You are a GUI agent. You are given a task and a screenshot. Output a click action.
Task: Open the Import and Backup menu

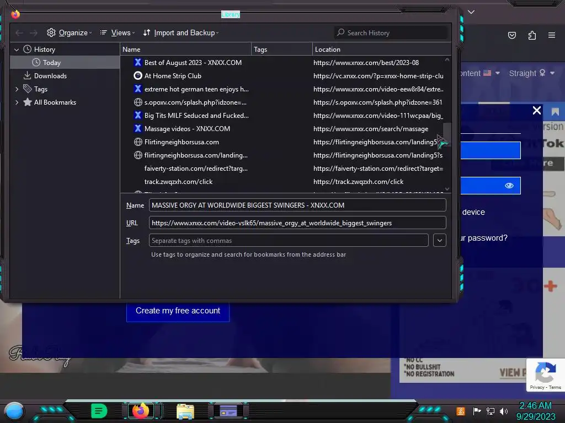181,32
